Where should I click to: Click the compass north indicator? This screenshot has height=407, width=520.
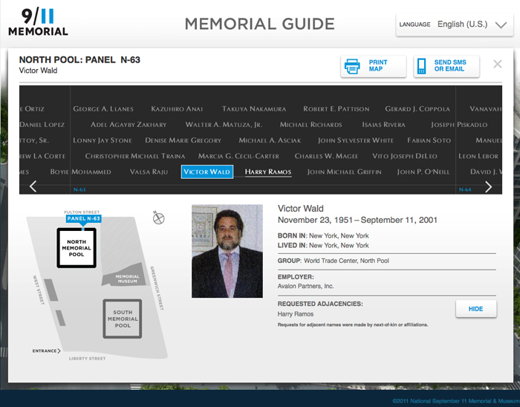[158, 218]
